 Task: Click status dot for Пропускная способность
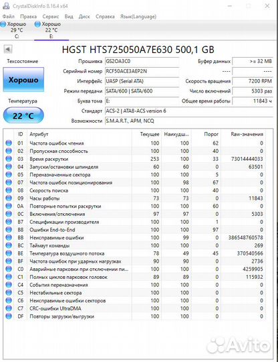point(9,151)
